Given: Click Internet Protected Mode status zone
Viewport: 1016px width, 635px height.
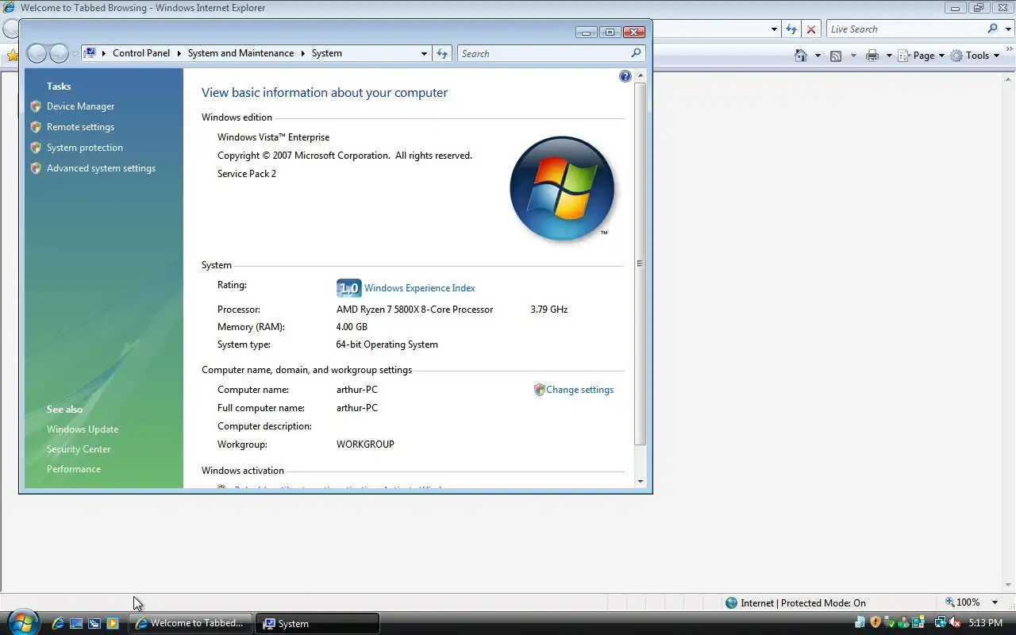Looking at the screenshot, I should pyautogui.click(x=795, y=602).
